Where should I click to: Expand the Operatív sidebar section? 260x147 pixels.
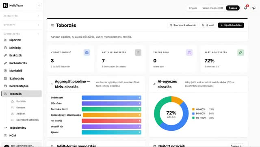22,25
